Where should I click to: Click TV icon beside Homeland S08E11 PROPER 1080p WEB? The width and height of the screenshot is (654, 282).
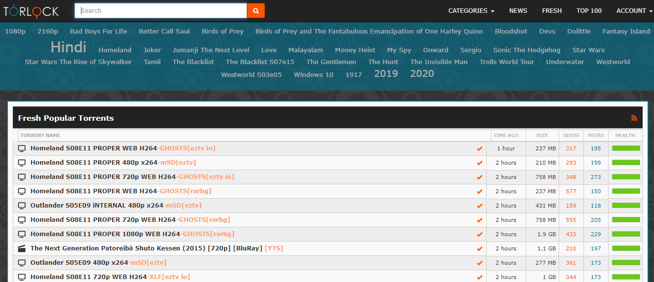[x=22, y=234]
